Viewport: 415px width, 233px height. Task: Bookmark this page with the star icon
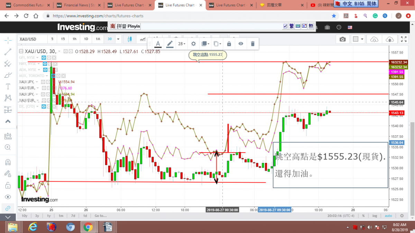[x=334, y=16]
